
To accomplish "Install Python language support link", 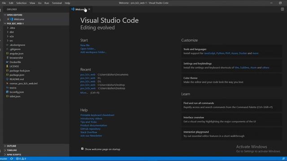I will [x=220, y=53].
